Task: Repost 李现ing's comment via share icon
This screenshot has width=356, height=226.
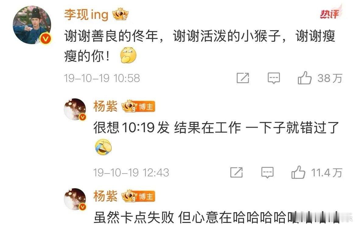Action: 243,78
